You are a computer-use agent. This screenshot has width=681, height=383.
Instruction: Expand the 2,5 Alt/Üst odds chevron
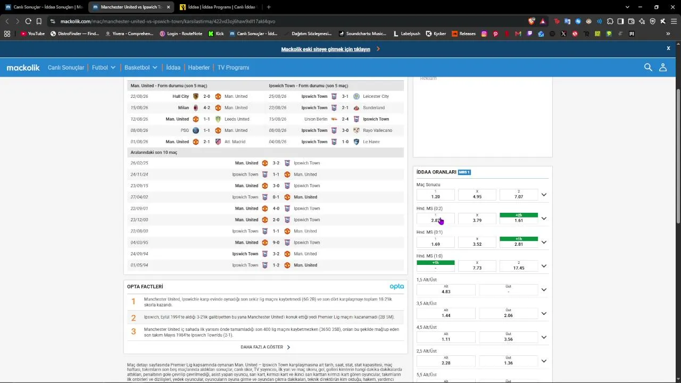544,361
